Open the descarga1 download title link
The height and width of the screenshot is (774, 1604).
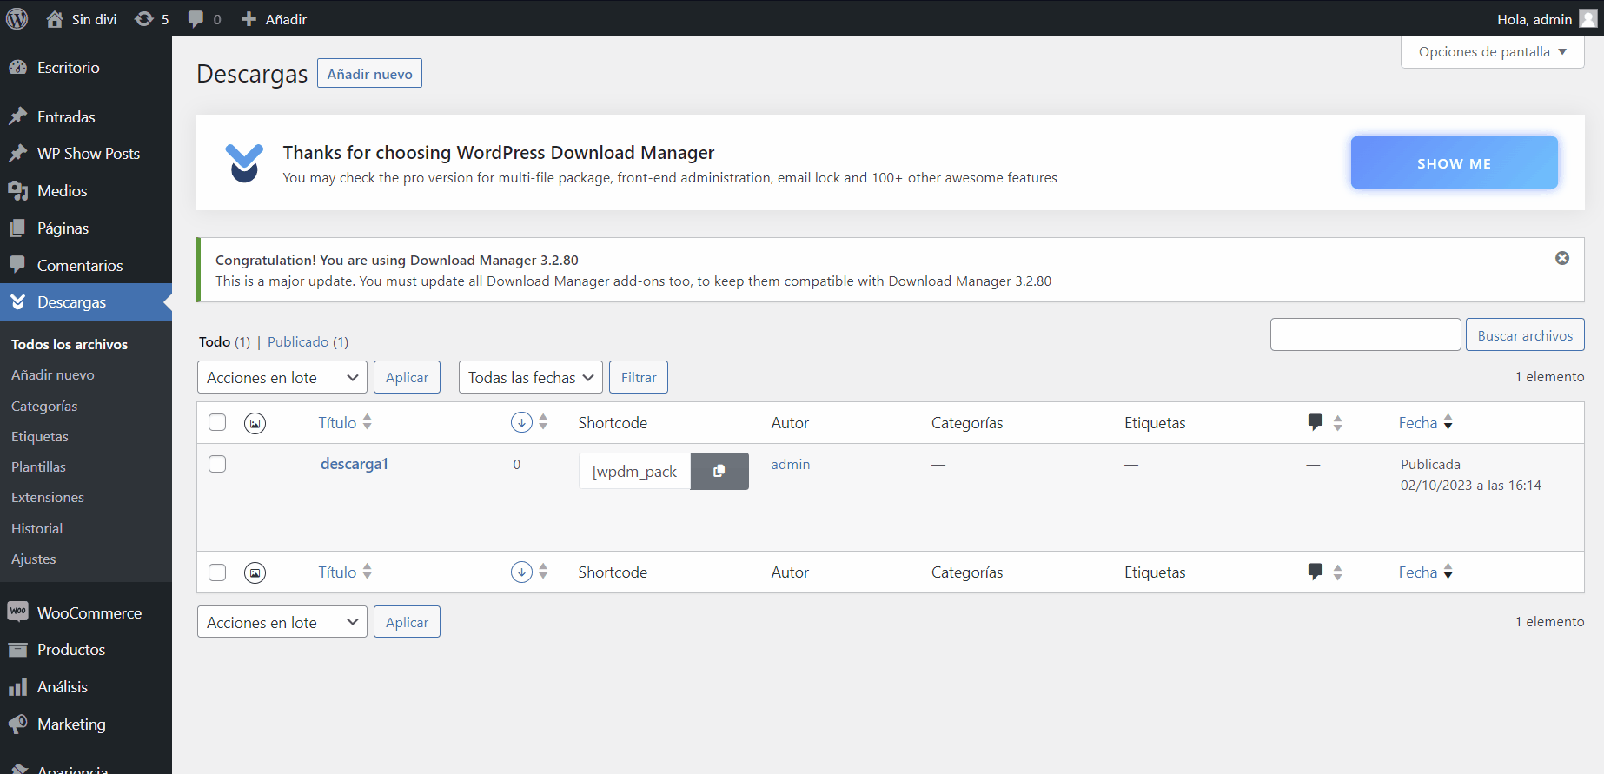point(354,464)
